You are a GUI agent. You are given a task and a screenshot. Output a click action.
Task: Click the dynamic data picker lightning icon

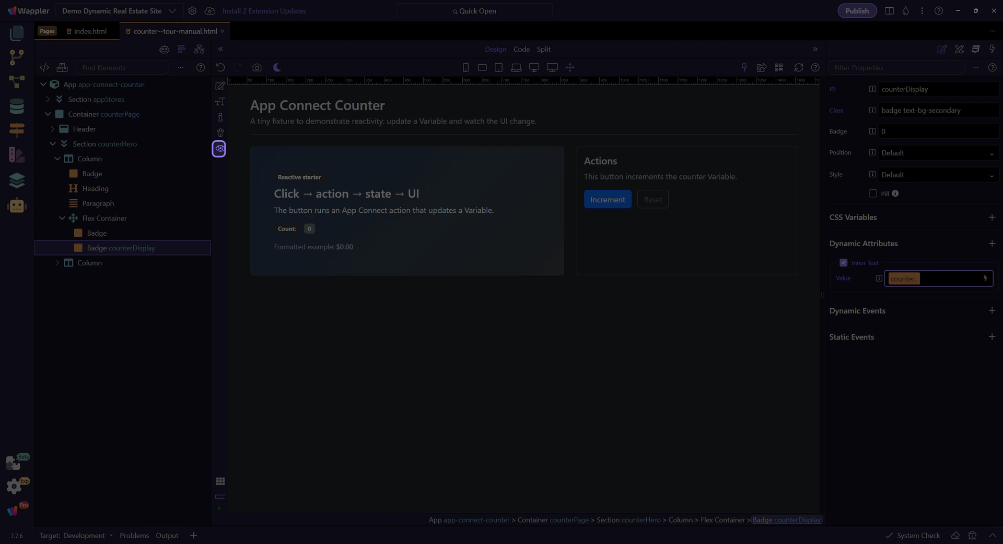coord(985,279)
